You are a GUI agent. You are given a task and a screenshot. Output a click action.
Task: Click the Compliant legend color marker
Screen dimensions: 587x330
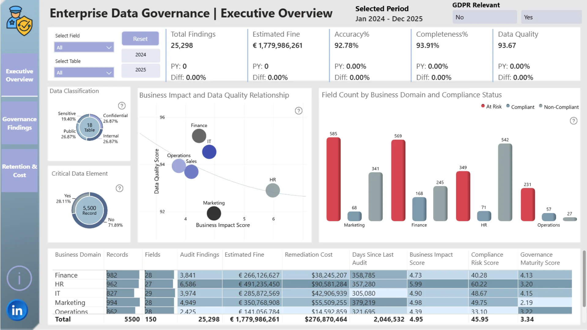(x=508, y=106)
